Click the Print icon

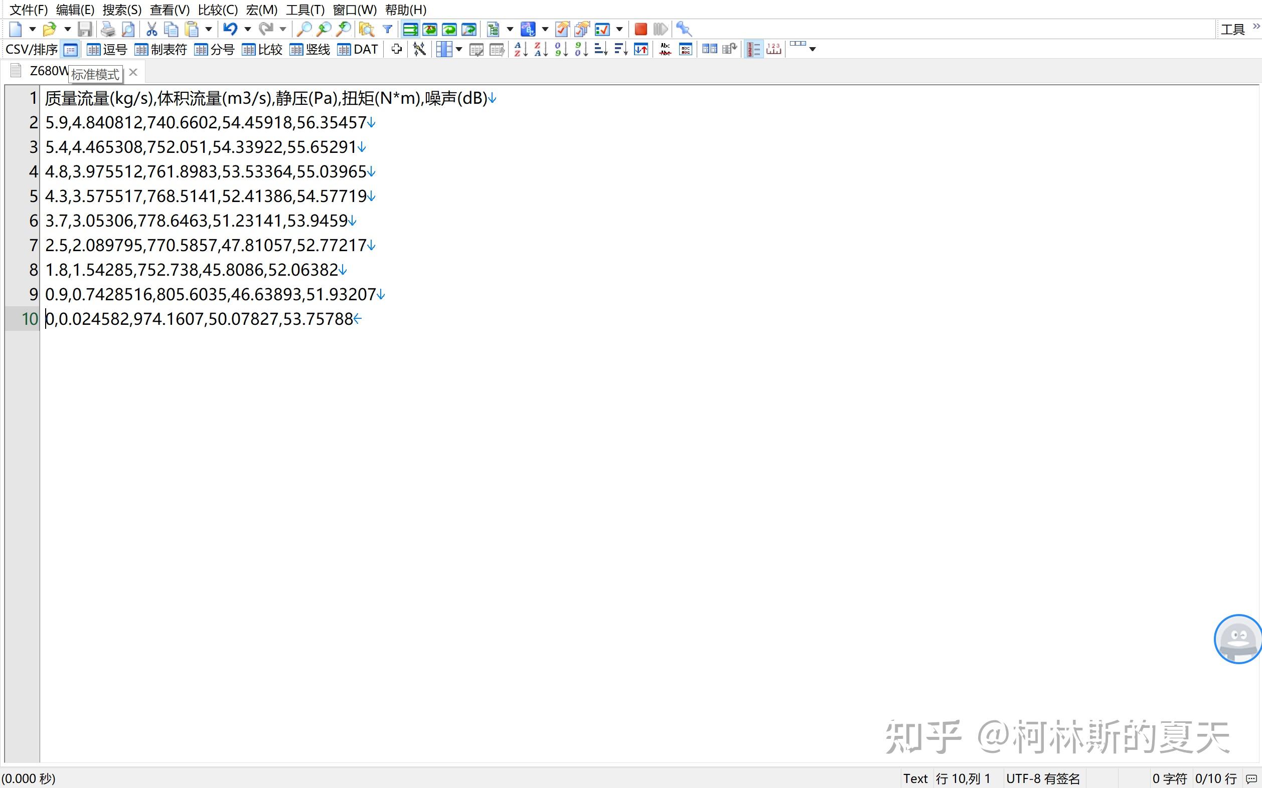point(107,29)
